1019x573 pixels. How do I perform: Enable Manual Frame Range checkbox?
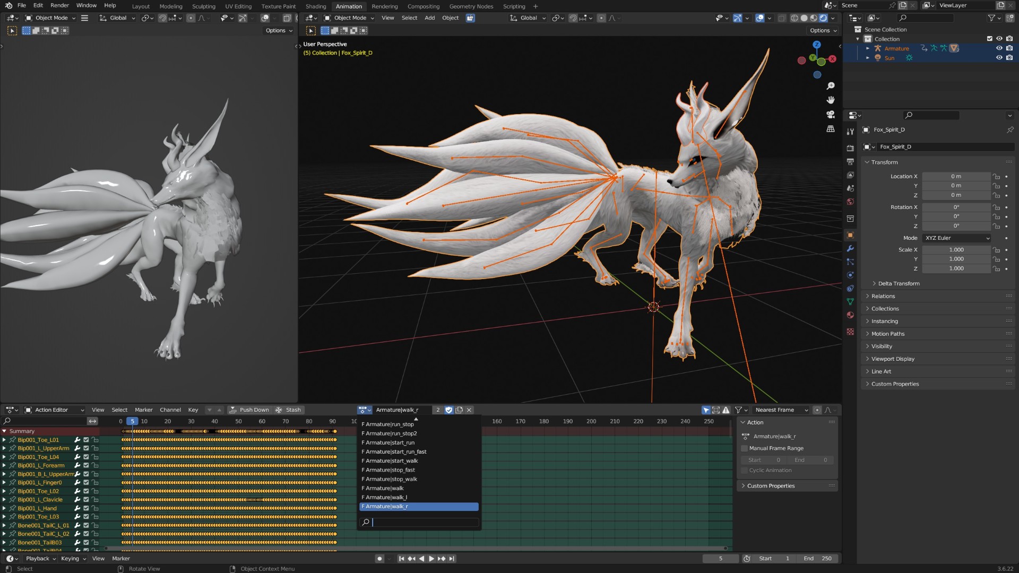tap(744, 449)
